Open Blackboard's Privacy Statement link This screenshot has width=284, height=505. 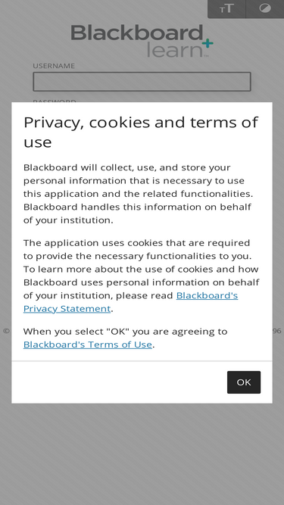pyautogui.click(x=131, y=302)
